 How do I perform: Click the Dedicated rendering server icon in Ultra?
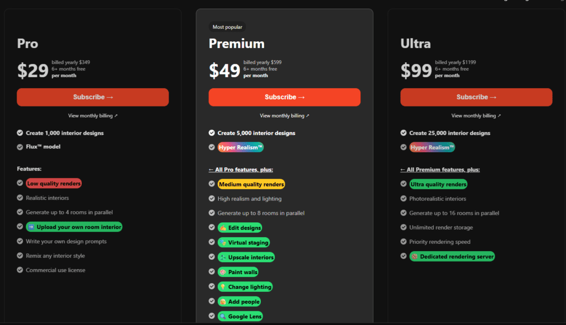(x=416, y=256)
